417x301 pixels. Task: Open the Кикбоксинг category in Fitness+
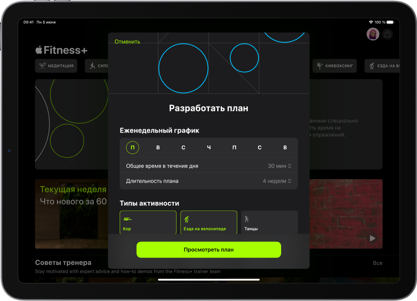coord(335,66)
